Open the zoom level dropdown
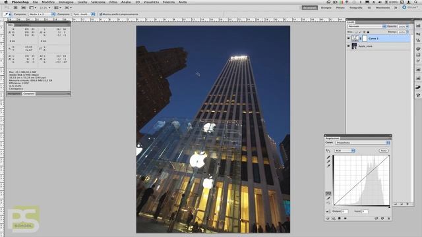 (45, 7)
